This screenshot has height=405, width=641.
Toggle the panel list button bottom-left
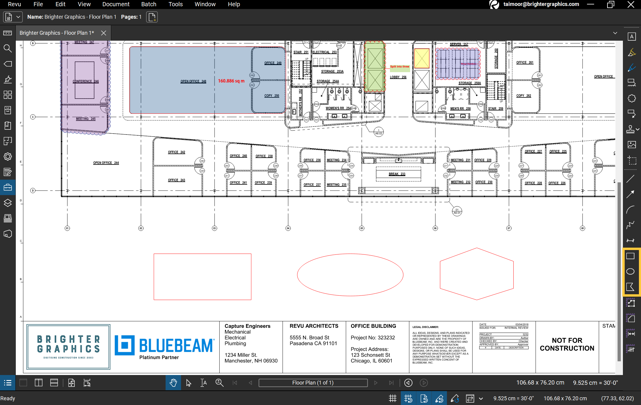(x=8, y=383)
